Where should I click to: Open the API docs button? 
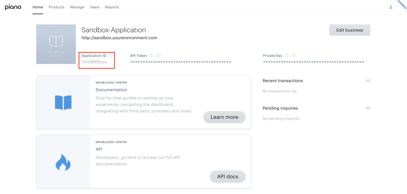tap(228, 177)
